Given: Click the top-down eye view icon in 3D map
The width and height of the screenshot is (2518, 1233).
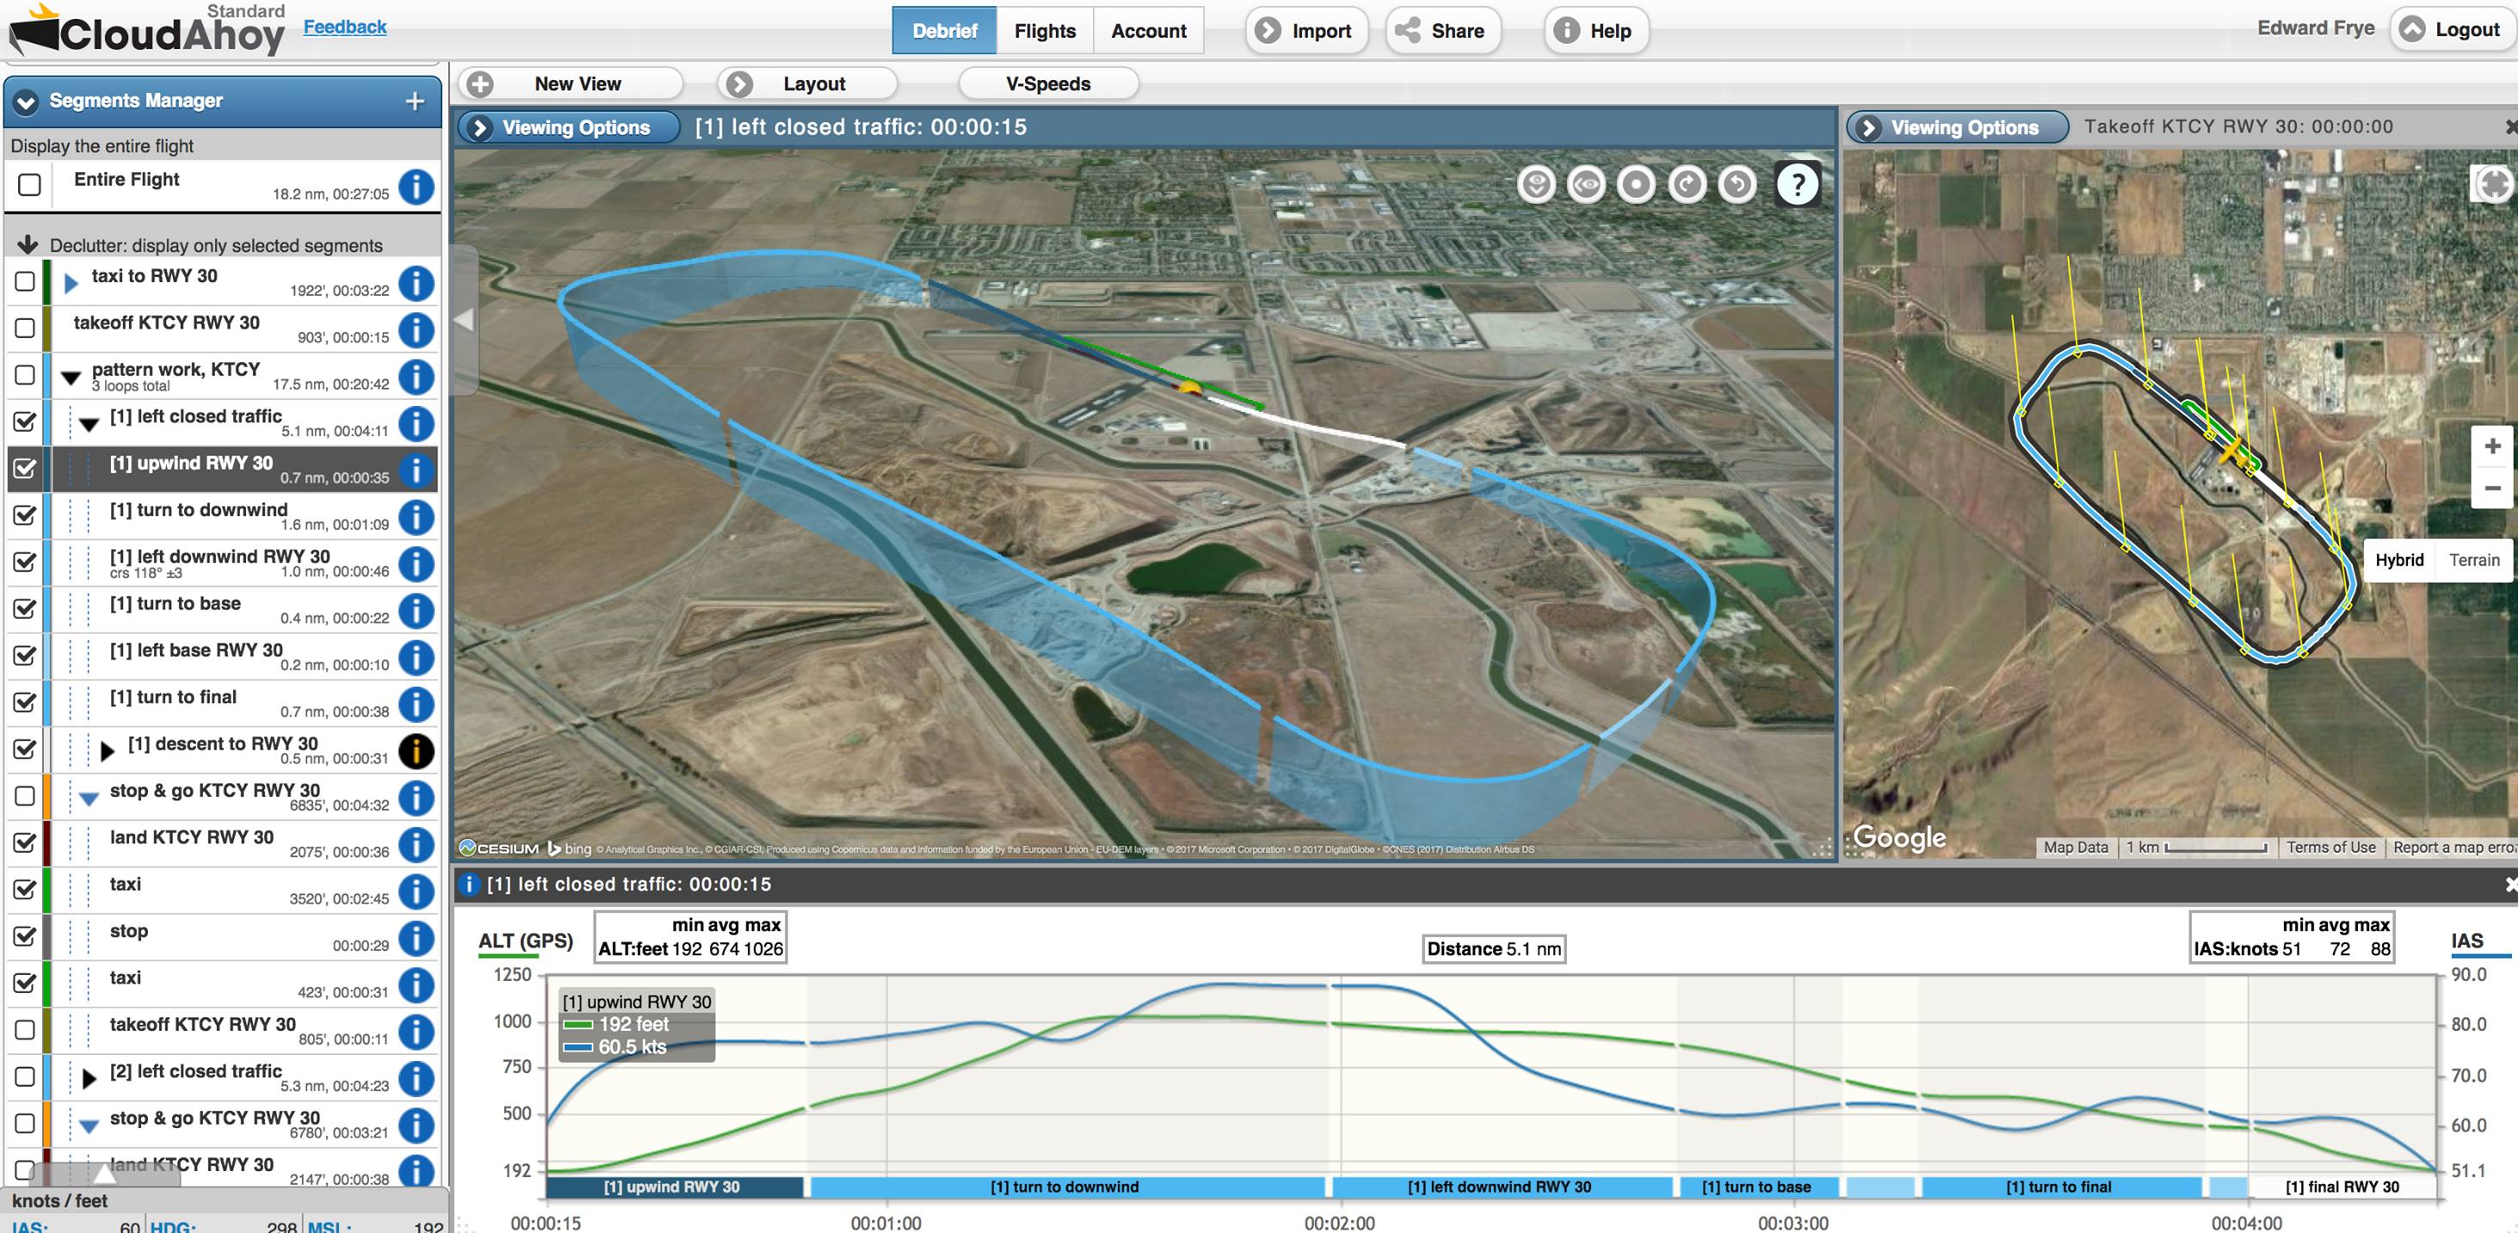Looking at the screenshot, I should coord(1535,185).
